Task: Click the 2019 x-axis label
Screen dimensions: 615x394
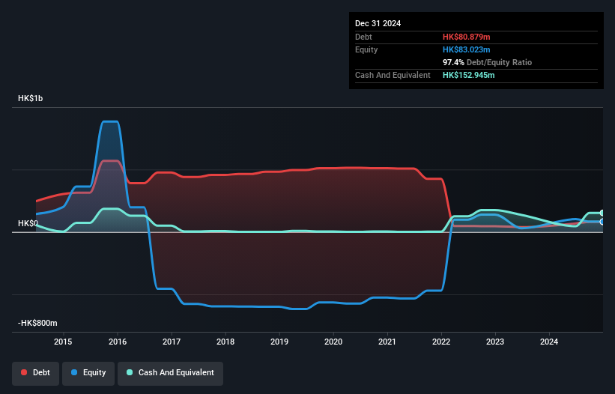Action: coord(279,342)
